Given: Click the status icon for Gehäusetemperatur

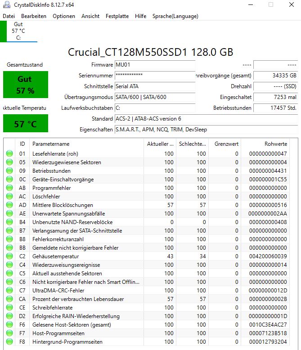Looking at the screenshot, I should 9,256.
